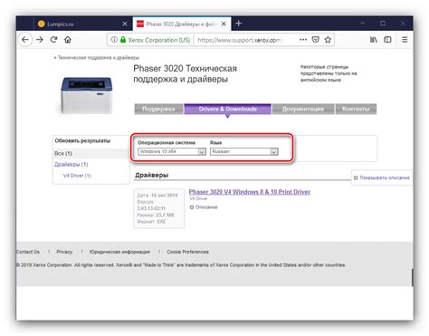The image size is (429, 336).
Task: Click the arrow of the Russian combo box
Action: point(274,151)
